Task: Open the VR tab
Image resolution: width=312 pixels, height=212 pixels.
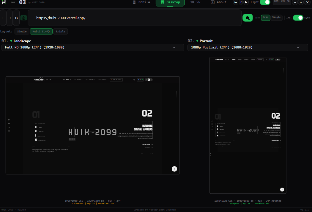Action: [x=196, y=2]
